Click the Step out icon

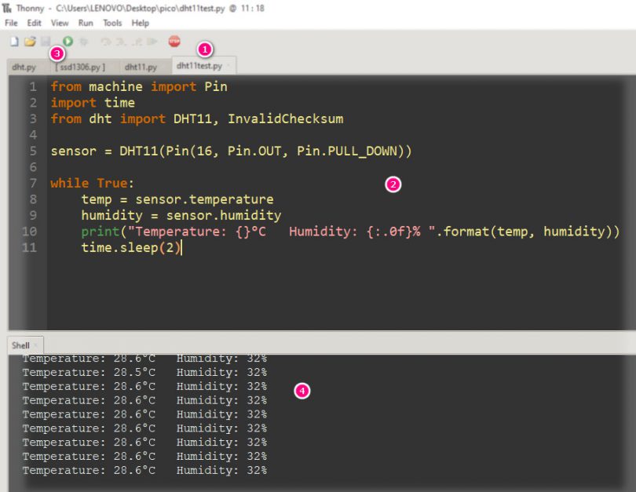137,41
